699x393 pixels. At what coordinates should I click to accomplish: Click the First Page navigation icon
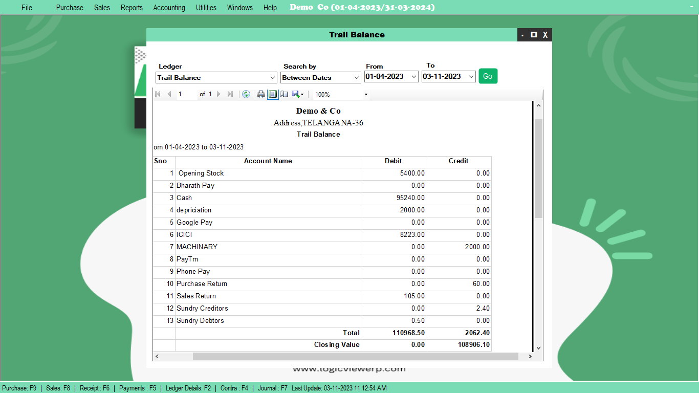(157, 94)
